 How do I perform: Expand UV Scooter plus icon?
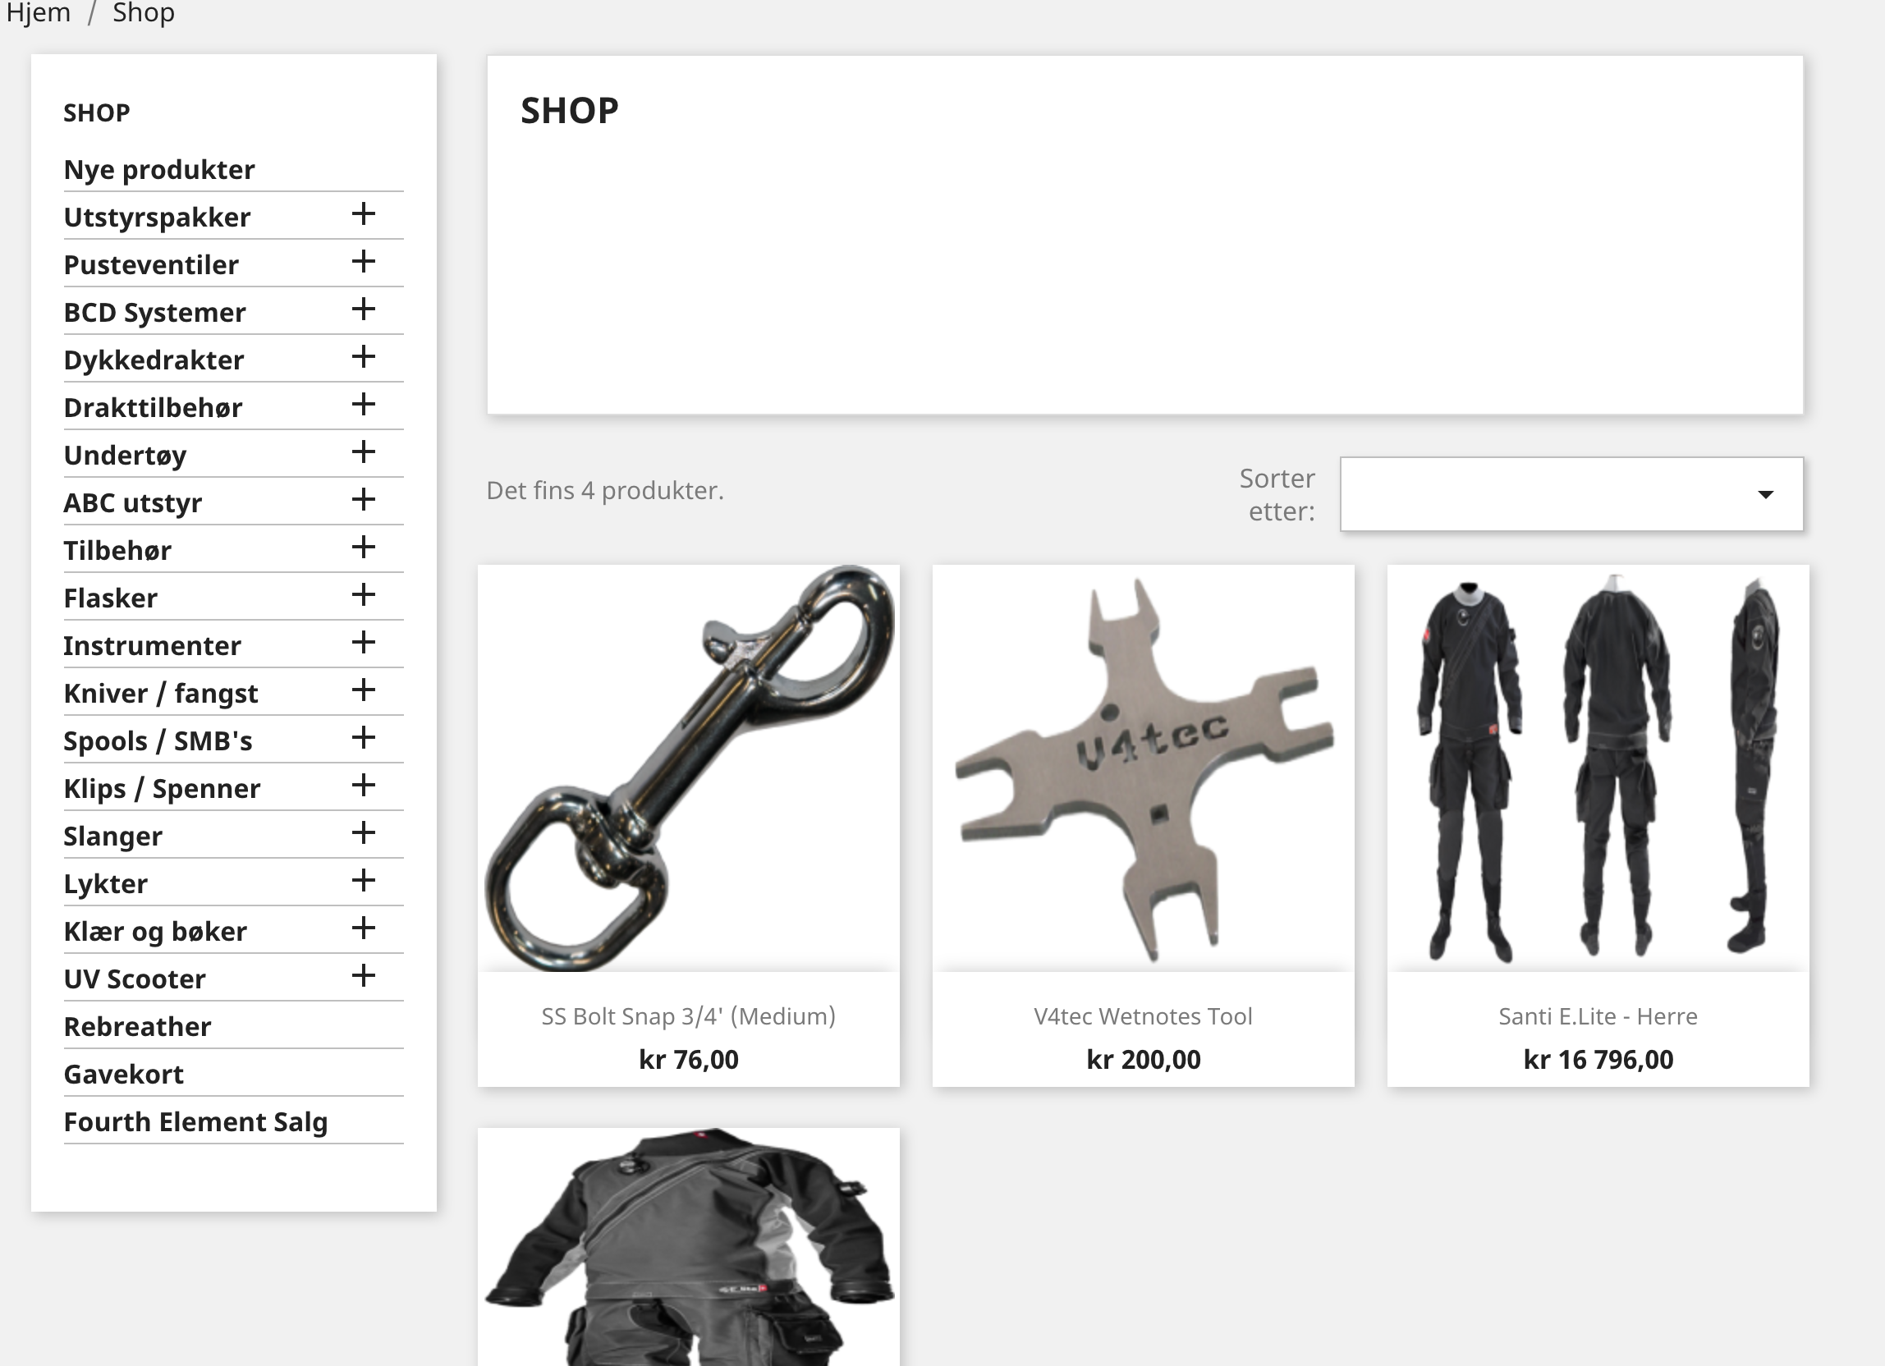pos(363,975)
